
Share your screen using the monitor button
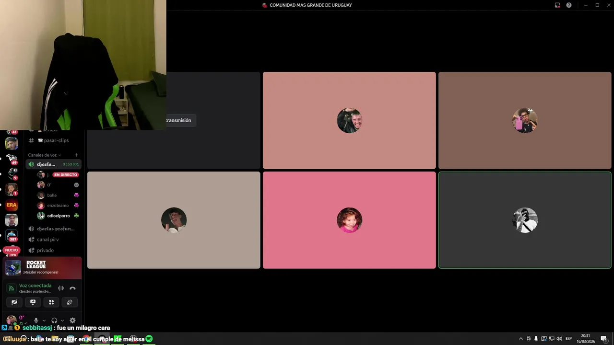[x=33, y=302]
